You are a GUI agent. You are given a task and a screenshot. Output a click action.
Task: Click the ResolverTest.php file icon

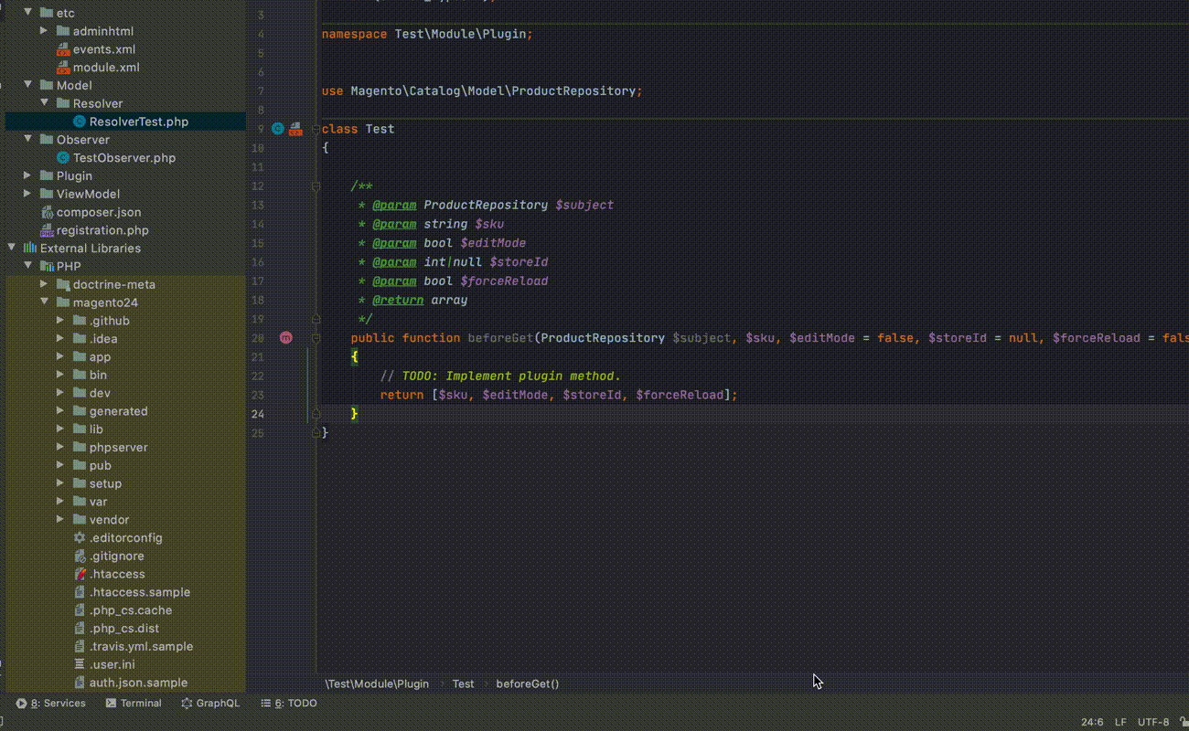[x=80, y=122]
